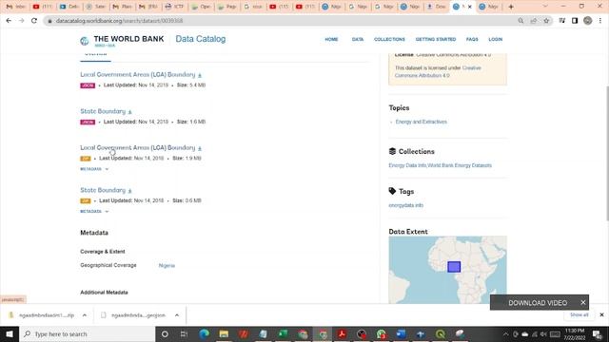The image size is (609, 342).
Task: Click the taskbar search box
Action: (x=88, y=333)
